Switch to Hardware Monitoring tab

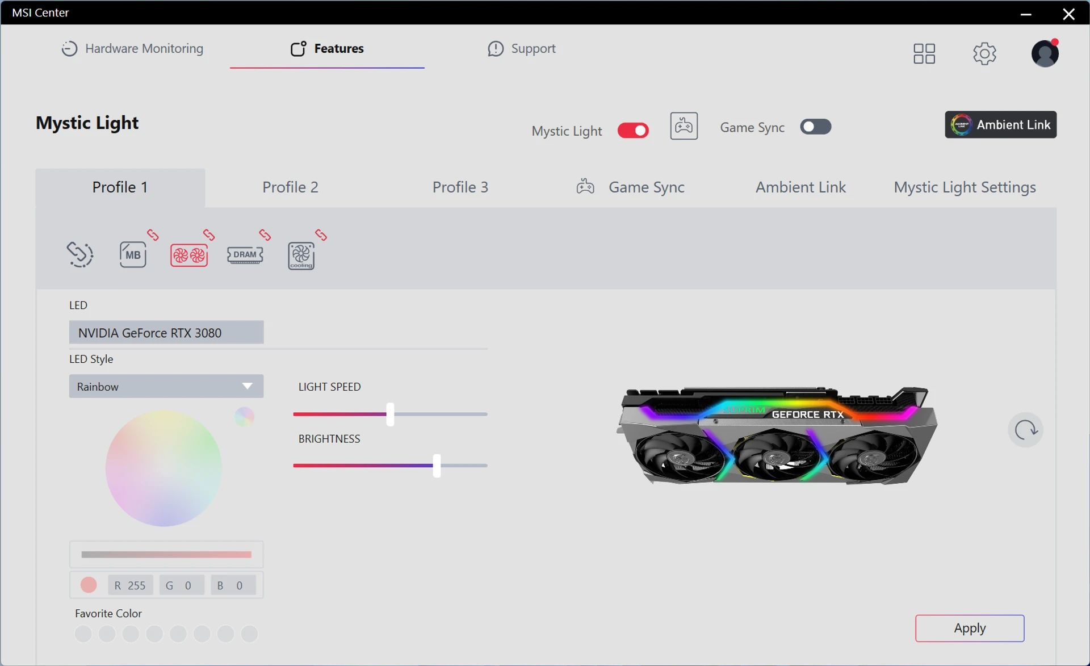pyautogui.click(x=132, y=49)
